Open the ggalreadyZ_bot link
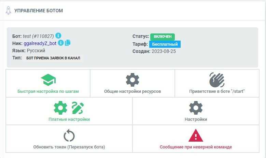 tap(40, 43)
